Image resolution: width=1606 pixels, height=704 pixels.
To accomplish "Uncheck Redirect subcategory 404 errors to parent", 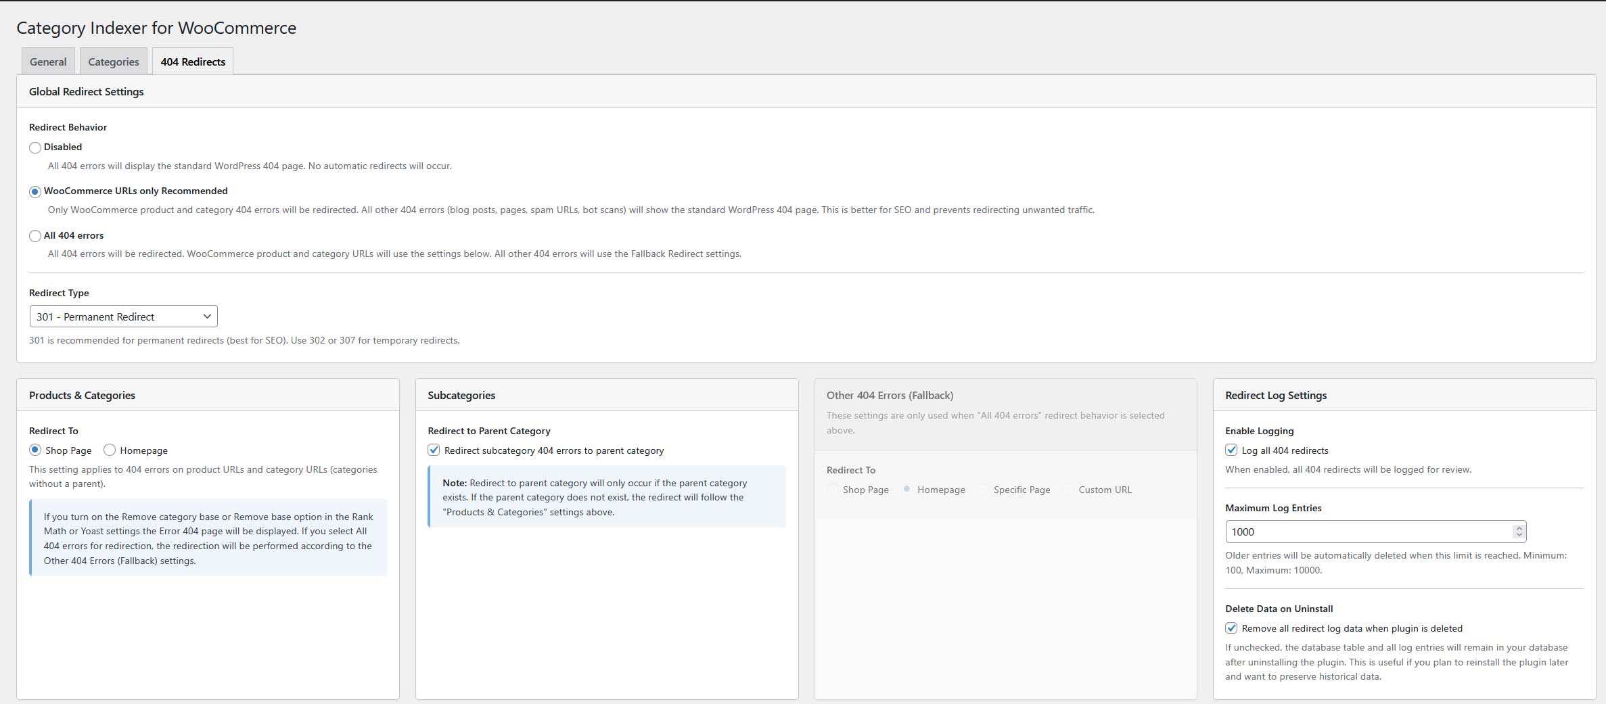I will 434,450.
